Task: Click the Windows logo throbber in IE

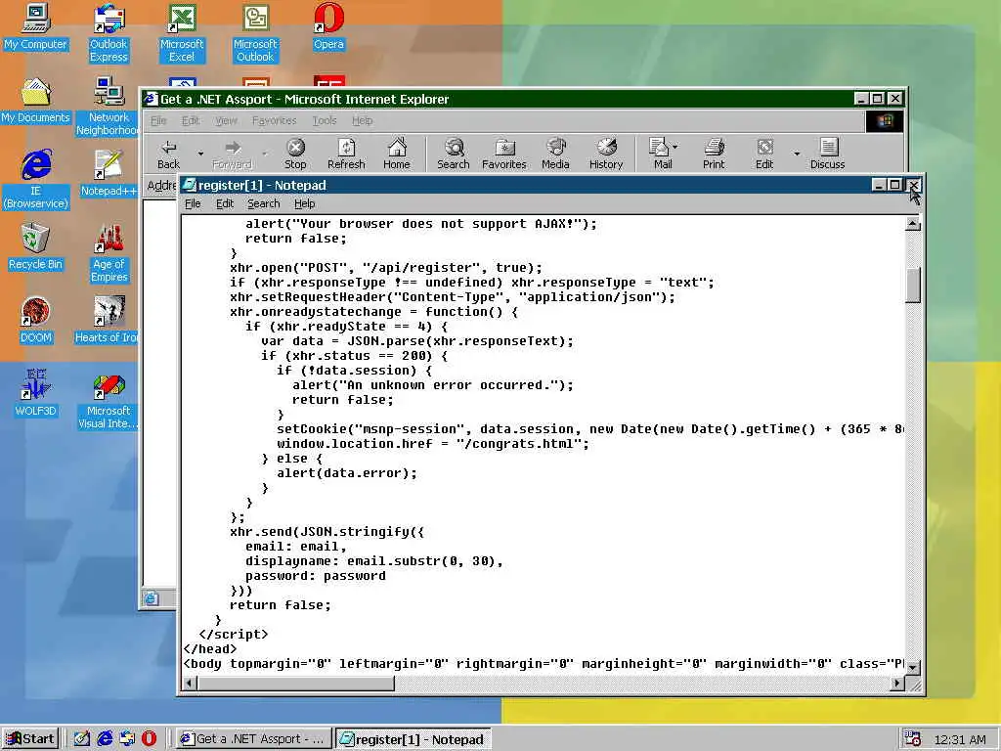Action: (x=885, y=120)
